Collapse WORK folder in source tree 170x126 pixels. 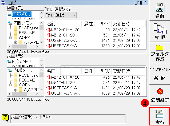click(10, 38)
